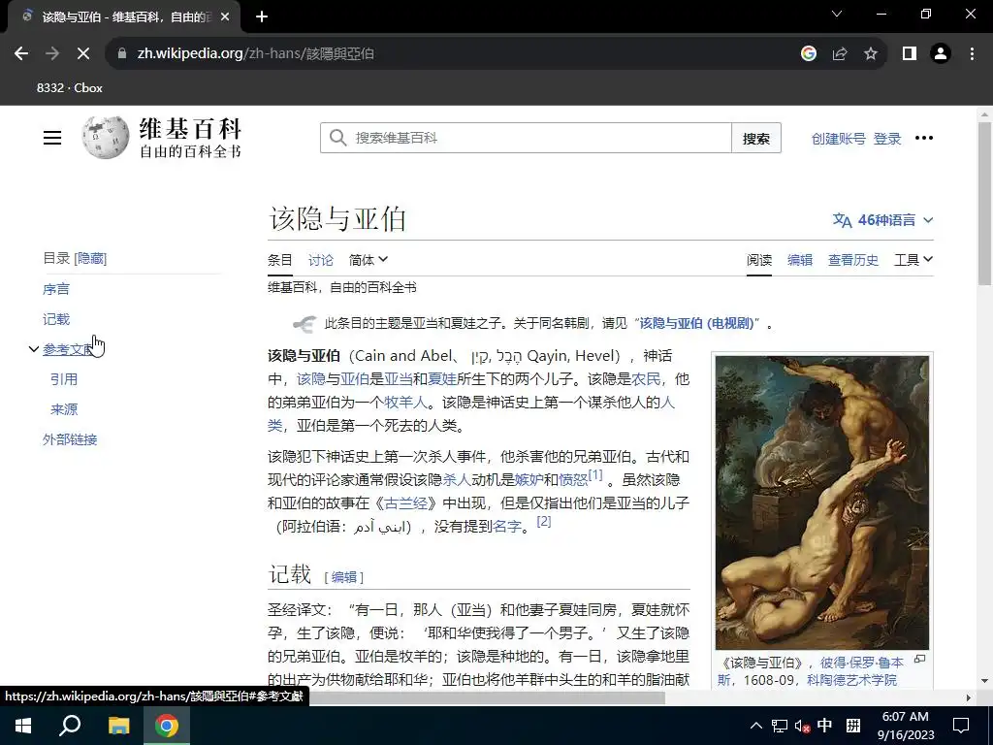Jump to 记载 in contents
The image size is (993, 745).
55,319
